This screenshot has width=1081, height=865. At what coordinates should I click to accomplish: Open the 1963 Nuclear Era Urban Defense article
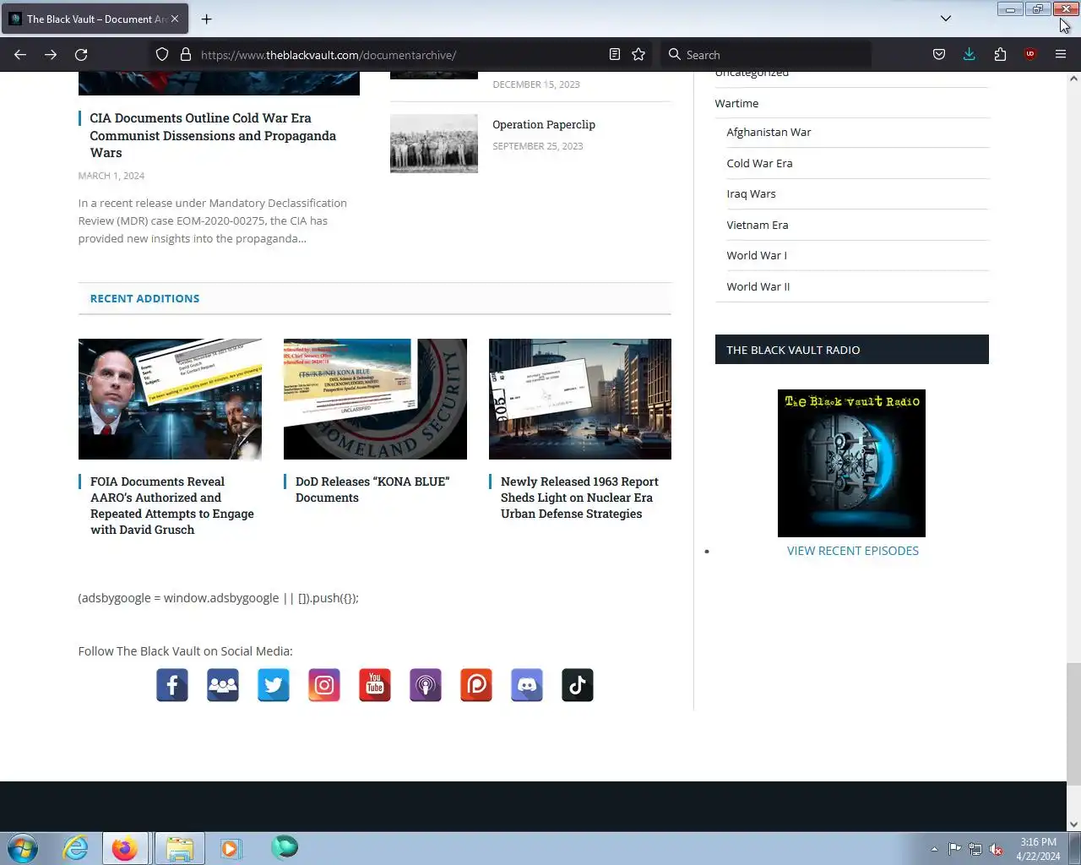(579, 498)
